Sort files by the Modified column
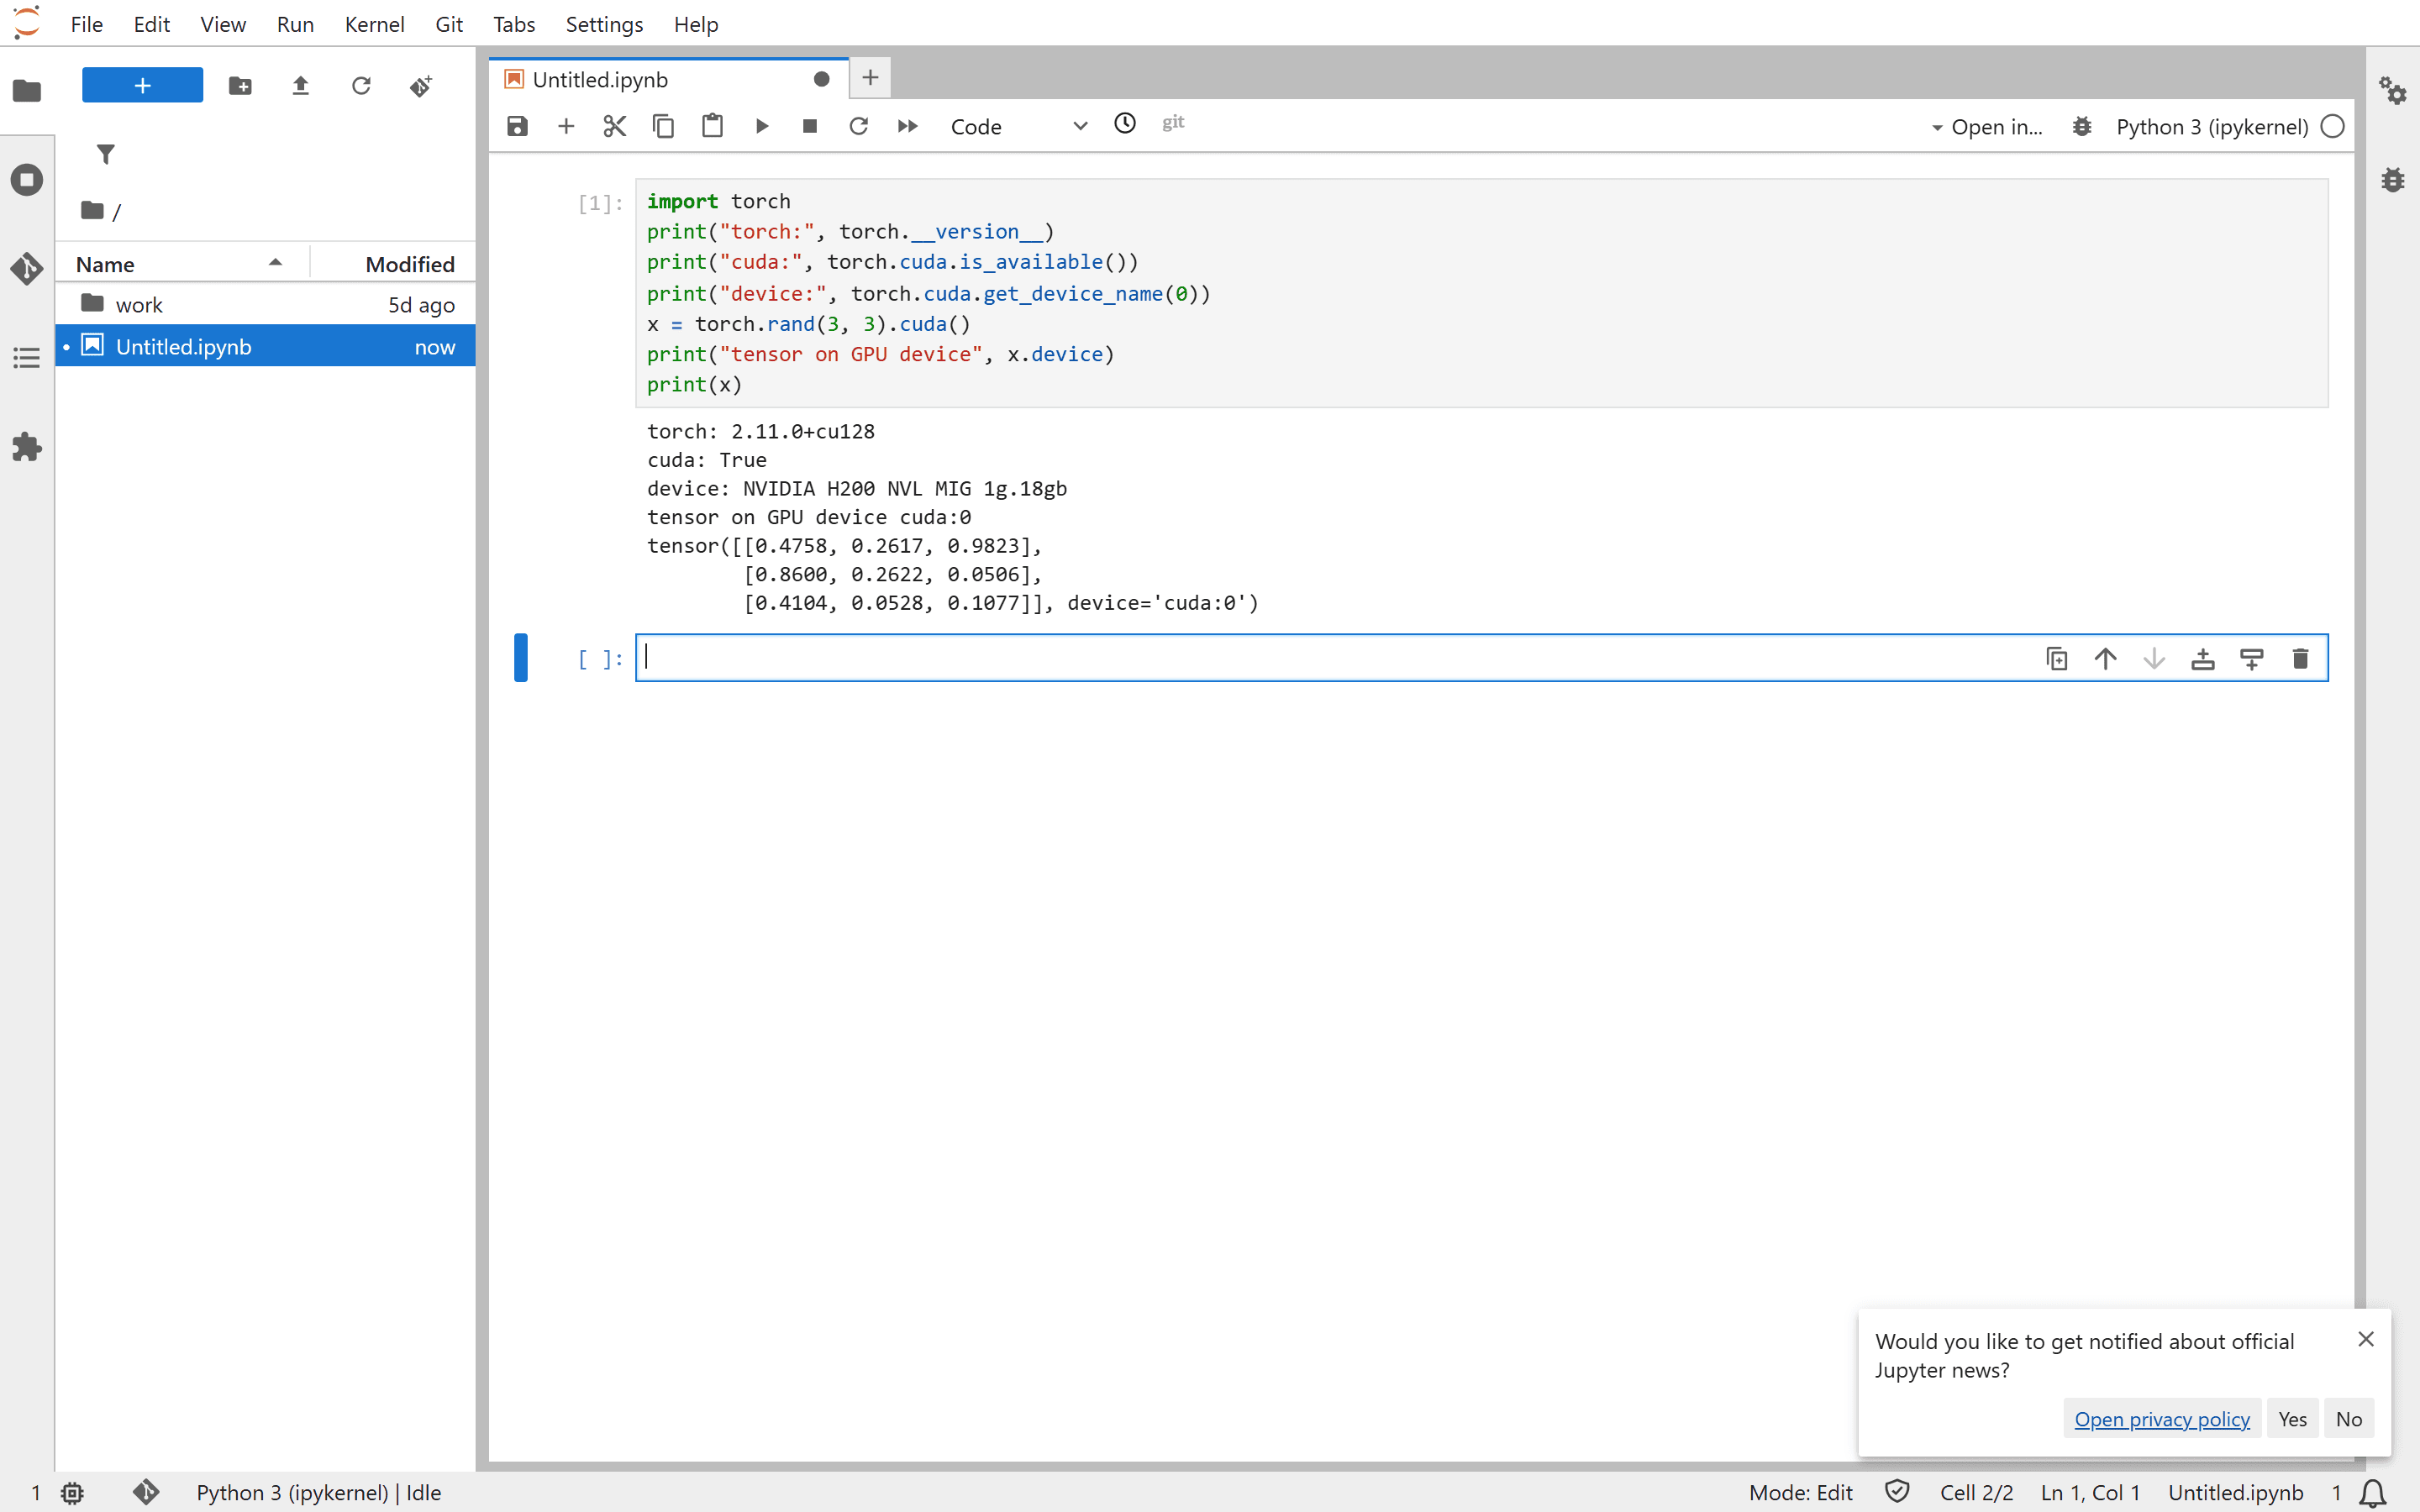Screen dimensions: 2420x1512 [x=393, y=264]
